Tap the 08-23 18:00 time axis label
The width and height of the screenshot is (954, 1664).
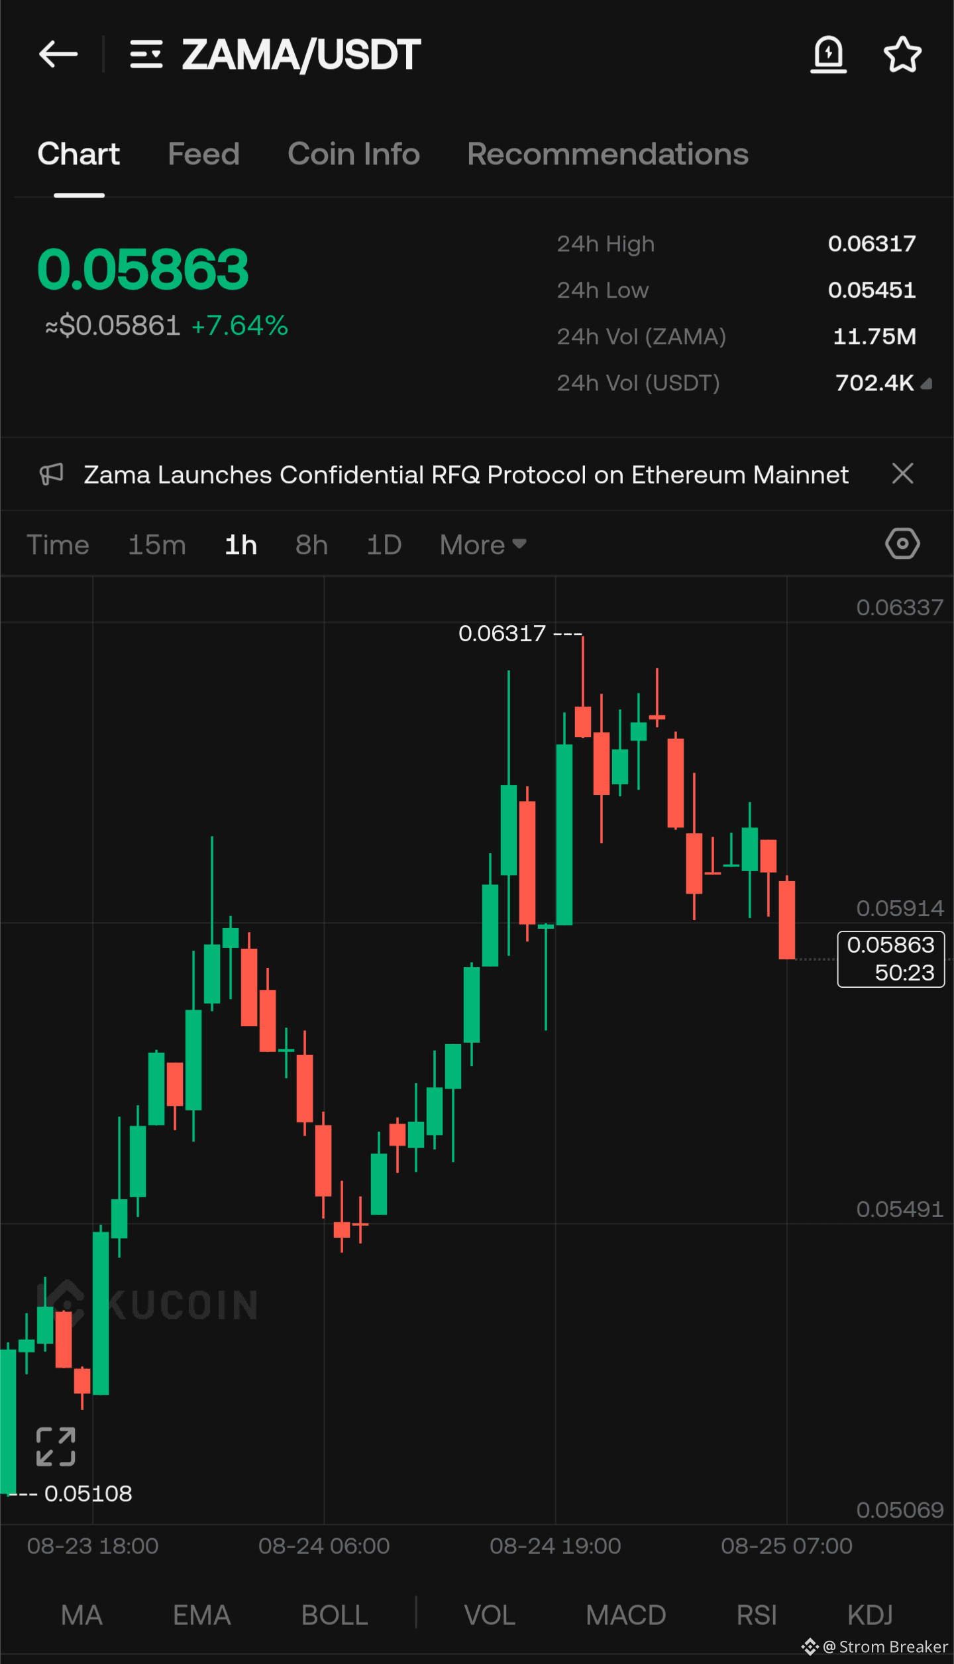pos(93,1546)
